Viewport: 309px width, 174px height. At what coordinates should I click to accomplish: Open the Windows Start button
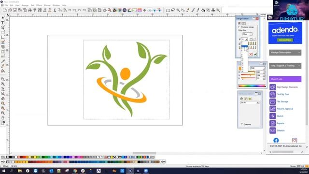[3, 171]
